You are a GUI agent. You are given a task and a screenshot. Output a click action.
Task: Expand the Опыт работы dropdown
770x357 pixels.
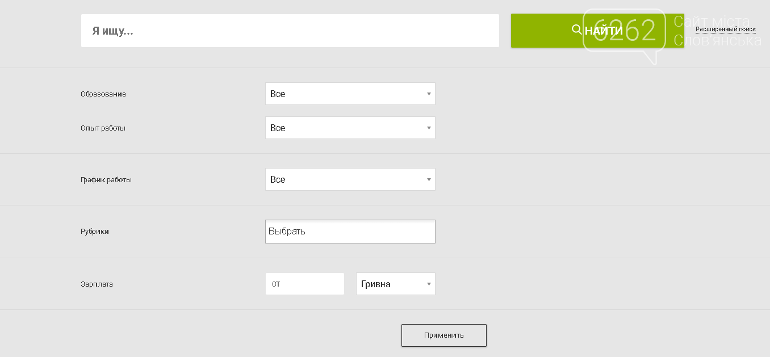pyautogui.click(x=350, y=128)
